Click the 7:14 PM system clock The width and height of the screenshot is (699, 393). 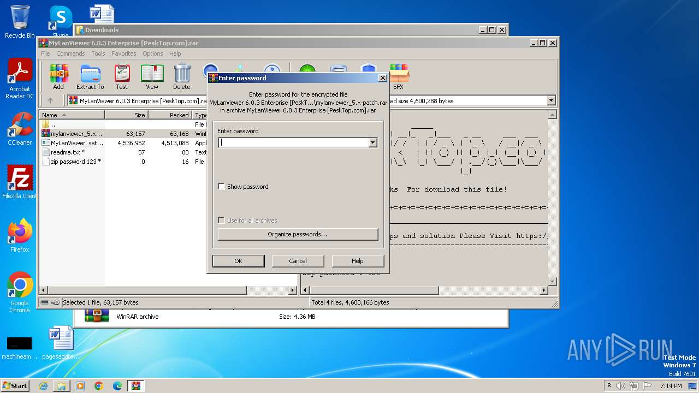click(671, 386)
